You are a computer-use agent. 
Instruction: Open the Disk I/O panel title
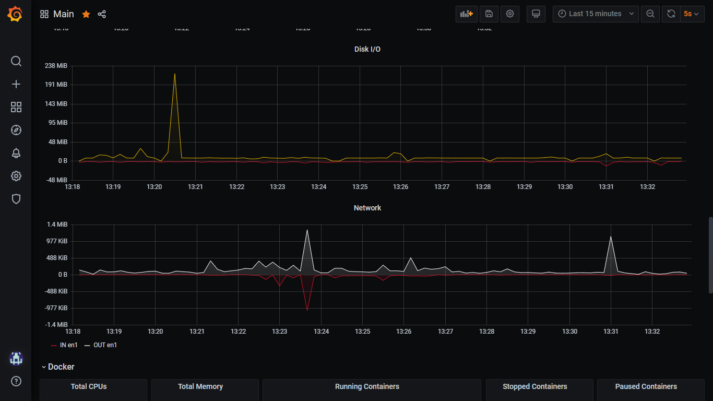point(367,49)
